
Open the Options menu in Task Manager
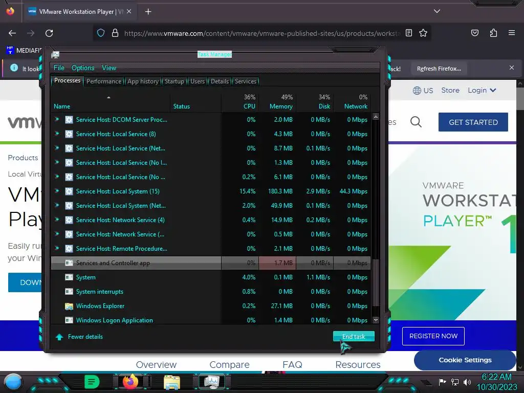[83, 68]
